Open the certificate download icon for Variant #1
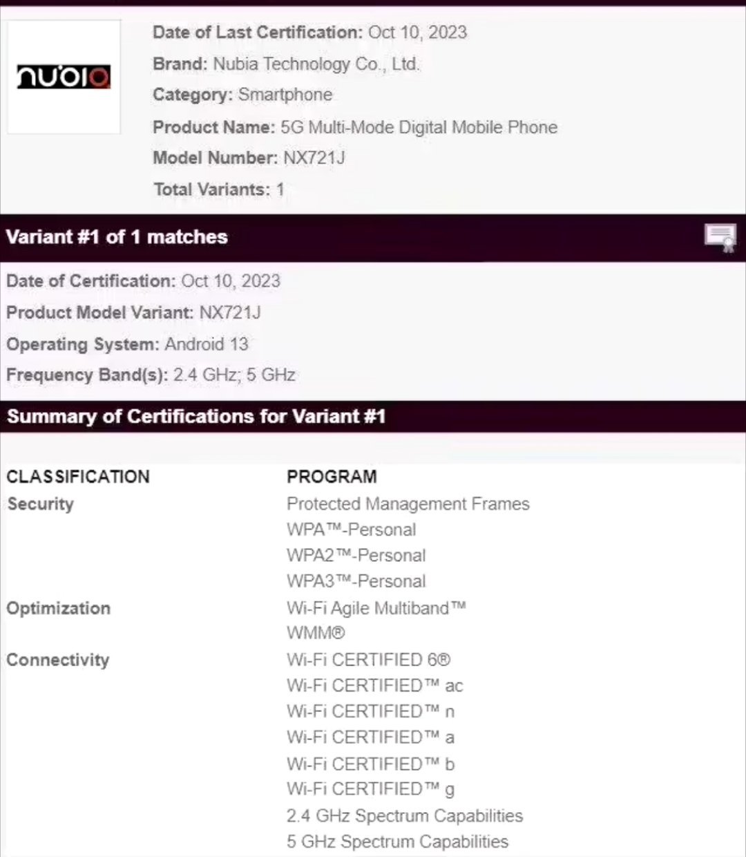The height and width of the screenshot is (857, 746). pos(721,236)
